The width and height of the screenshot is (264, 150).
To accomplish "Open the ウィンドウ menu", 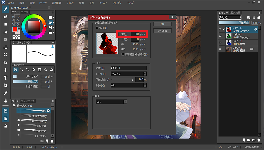I will 117,3.
